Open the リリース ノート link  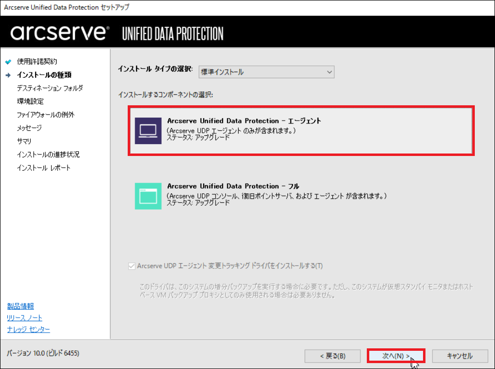coord(25,318)
